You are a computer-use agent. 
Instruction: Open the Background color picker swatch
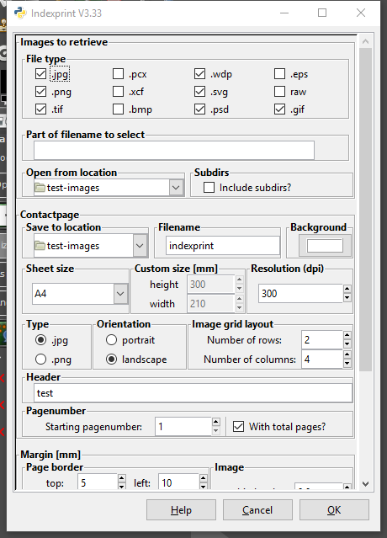(x=325, y=246)
